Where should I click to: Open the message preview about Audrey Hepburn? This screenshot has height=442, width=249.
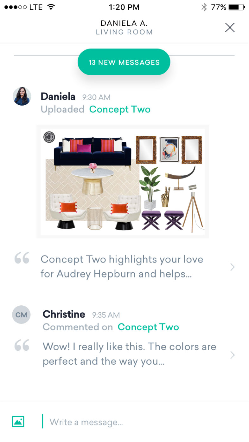[122, 266]
